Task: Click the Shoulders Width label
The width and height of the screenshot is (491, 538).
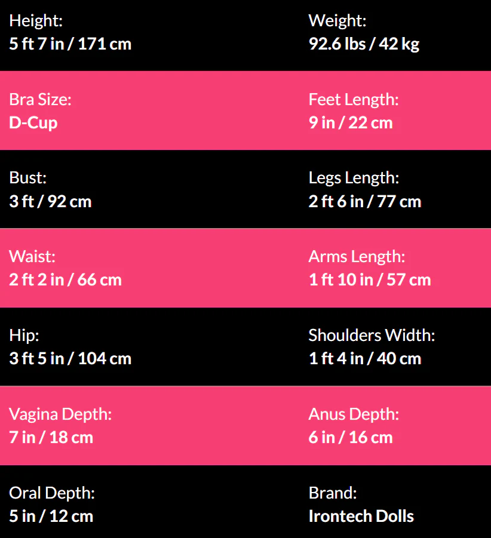Action: [x=372, y=336]
